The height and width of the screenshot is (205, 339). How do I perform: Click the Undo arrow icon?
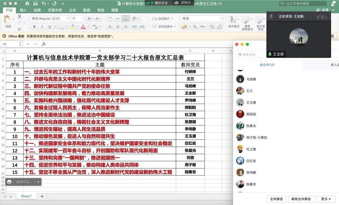pyautogui.click(x=43, y=3)
